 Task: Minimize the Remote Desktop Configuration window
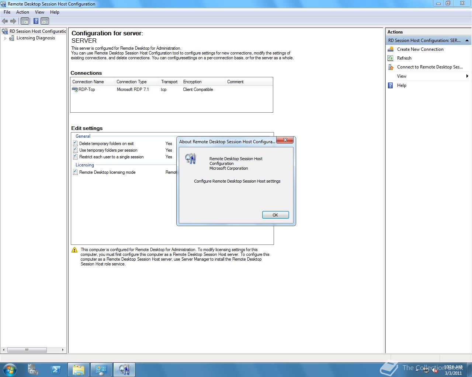click(x=438, y=3)
